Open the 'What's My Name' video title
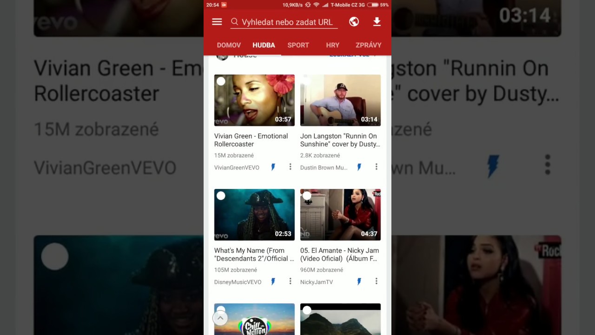The height and width of the screenshot is (335, 595). (254, 255)
